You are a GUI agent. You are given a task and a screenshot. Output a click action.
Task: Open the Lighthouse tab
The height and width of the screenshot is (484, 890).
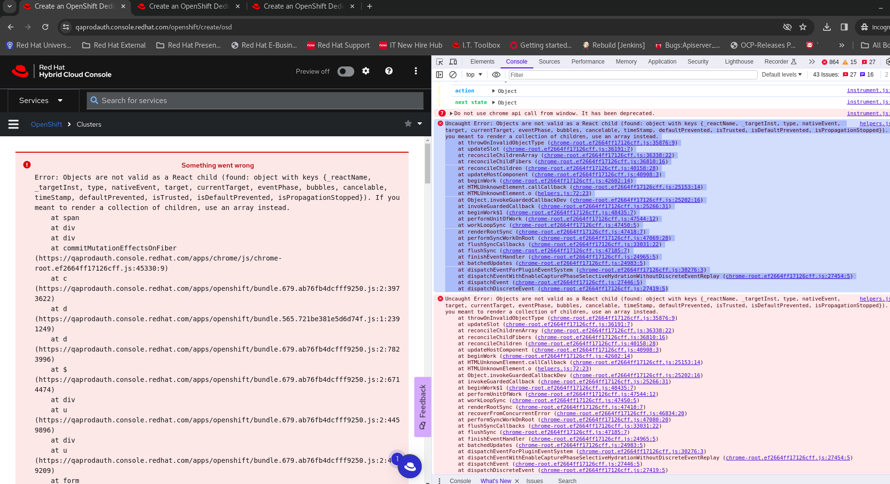[x=739, y=62]
